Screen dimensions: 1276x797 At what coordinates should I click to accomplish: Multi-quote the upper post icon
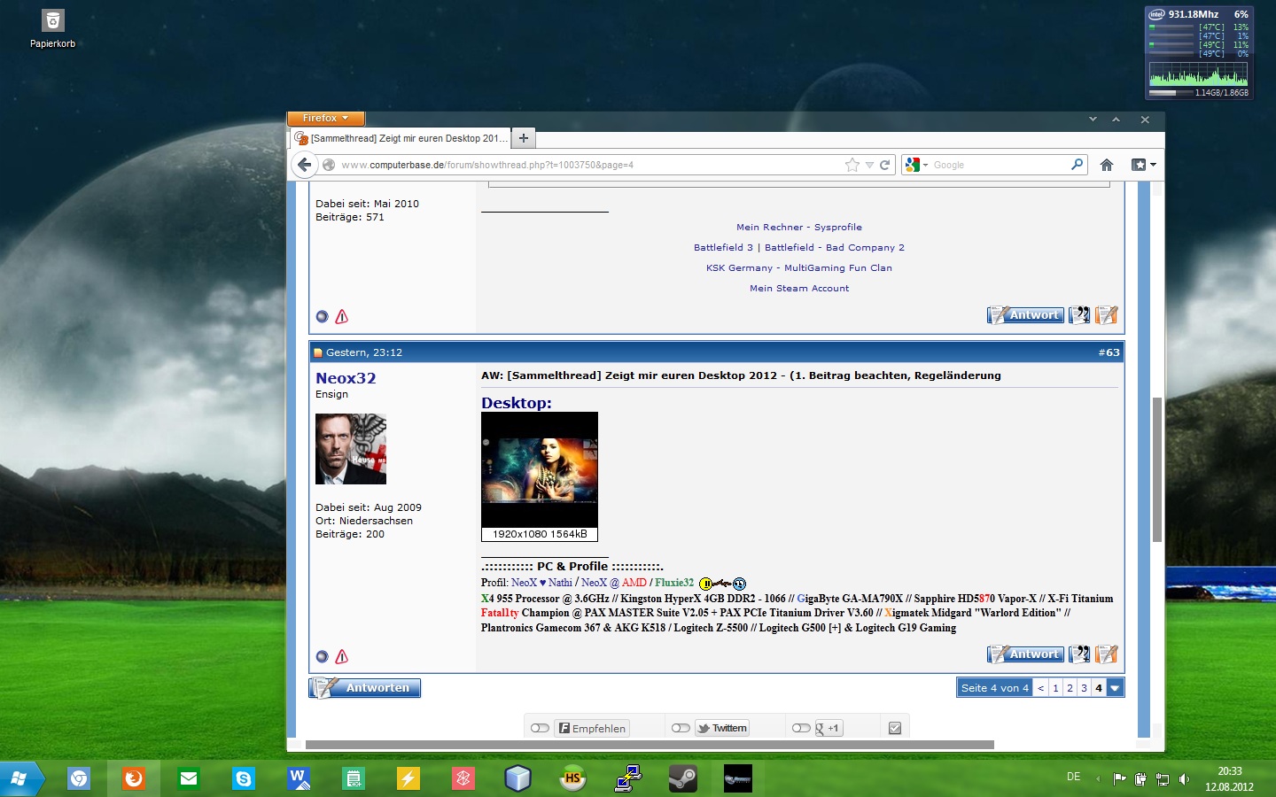point(1079,314)
